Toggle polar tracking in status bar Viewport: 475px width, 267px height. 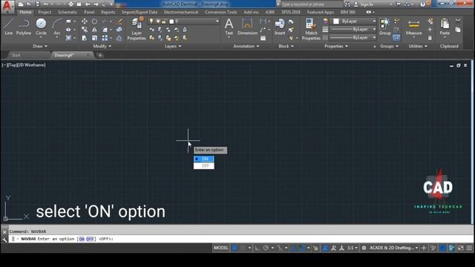266,248
